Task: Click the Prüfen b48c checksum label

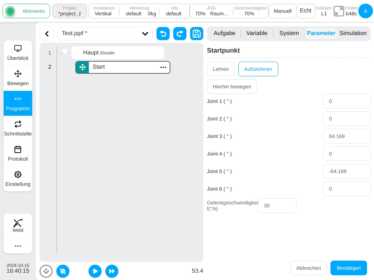Action: click(x=351, y=11)
